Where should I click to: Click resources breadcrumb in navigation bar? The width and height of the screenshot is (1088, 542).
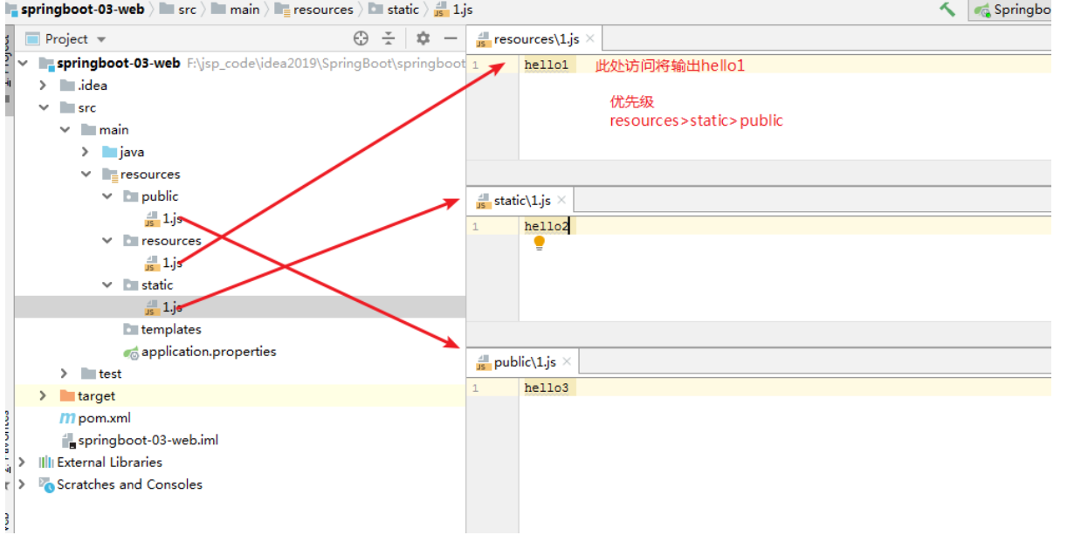(313, 10)
